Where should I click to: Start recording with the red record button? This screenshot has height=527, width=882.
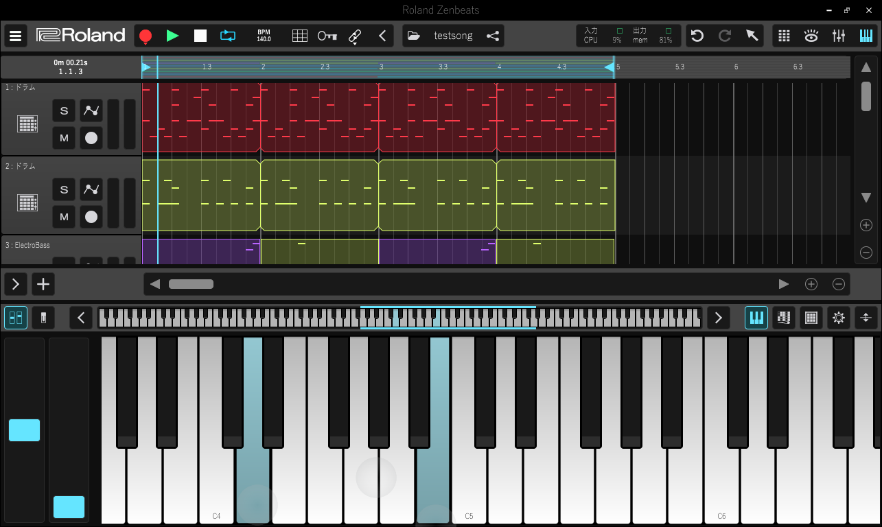coord(145,36)
